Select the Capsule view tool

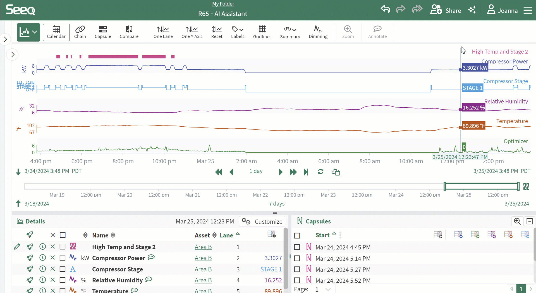(103, 32)
